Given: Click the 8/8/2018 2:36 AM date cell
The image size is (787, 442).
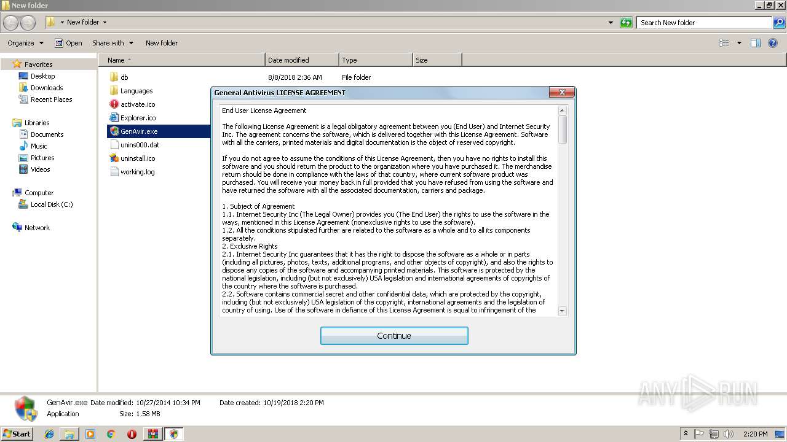Looking at the screenshot, I should tap(295, 77).
